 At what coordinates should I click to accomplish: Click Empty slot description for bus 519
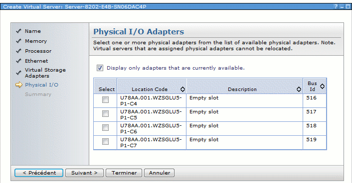pyautogui.click(x=204, y=140)
